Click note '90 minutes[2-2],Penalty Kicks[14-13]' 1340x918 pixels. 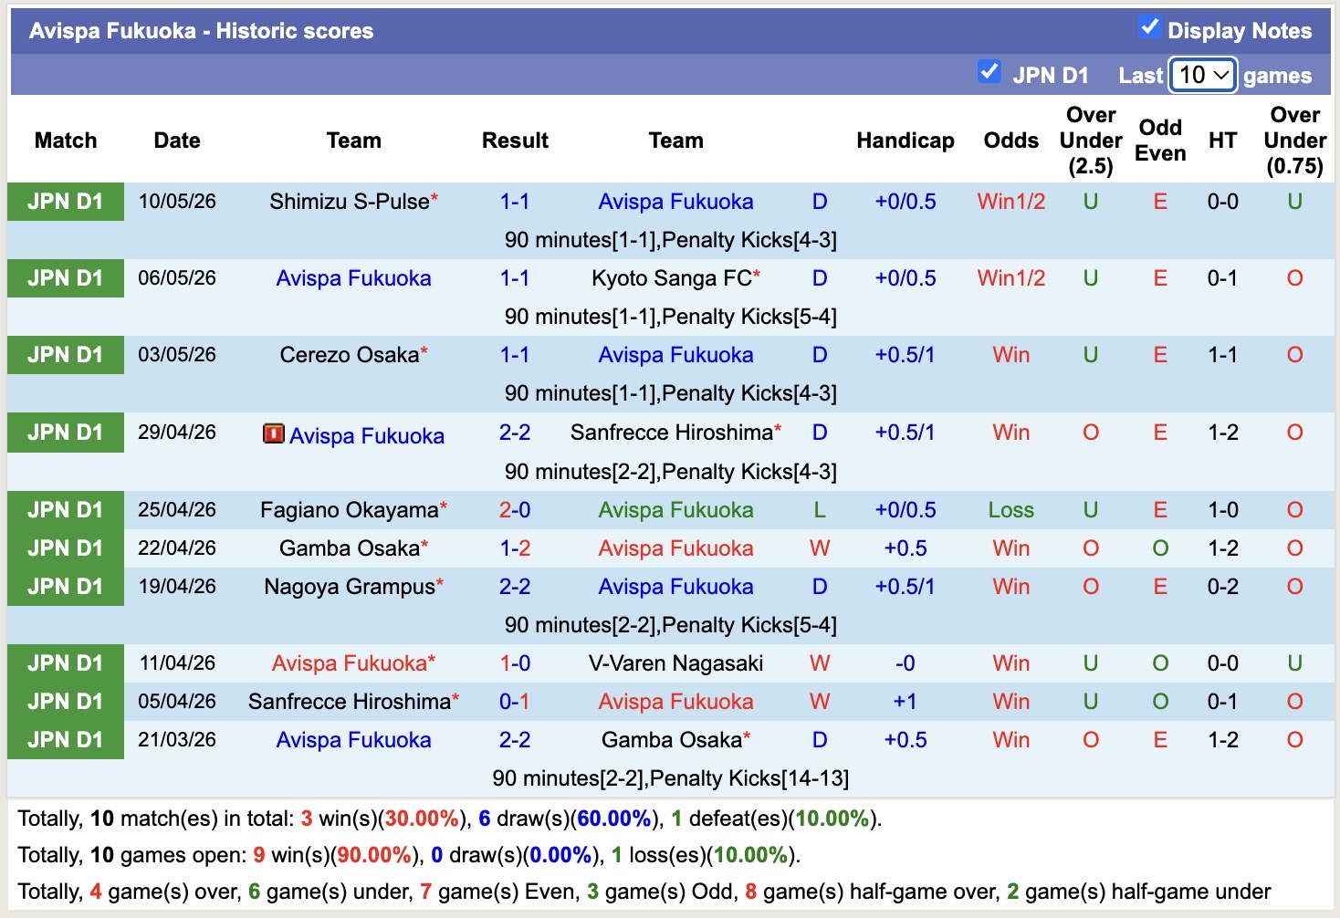[x=671, y=778]
